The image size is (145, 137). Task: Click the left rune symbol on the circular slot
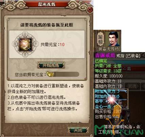click(x=15, y=45)
